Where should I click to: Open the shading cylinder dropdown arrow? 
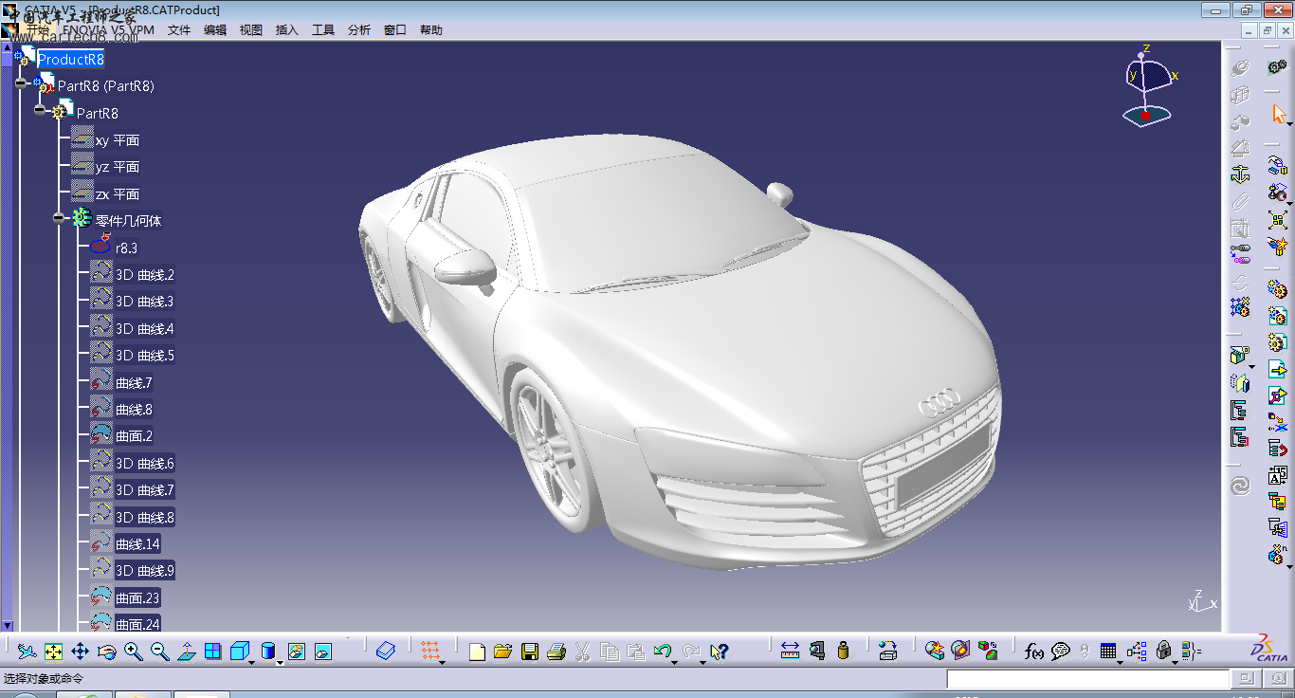point(278,661)
